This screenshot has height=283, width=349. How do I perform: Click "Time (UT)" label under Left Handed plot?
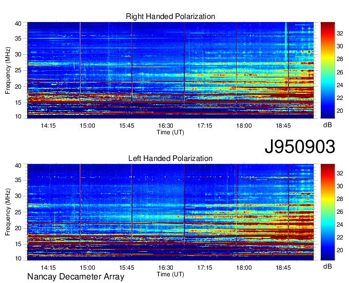click(x=170, y=274)
